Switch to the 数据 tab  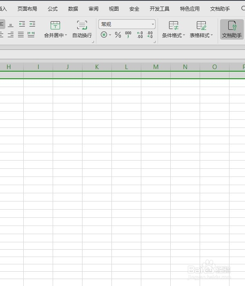(x=73, y=9)
